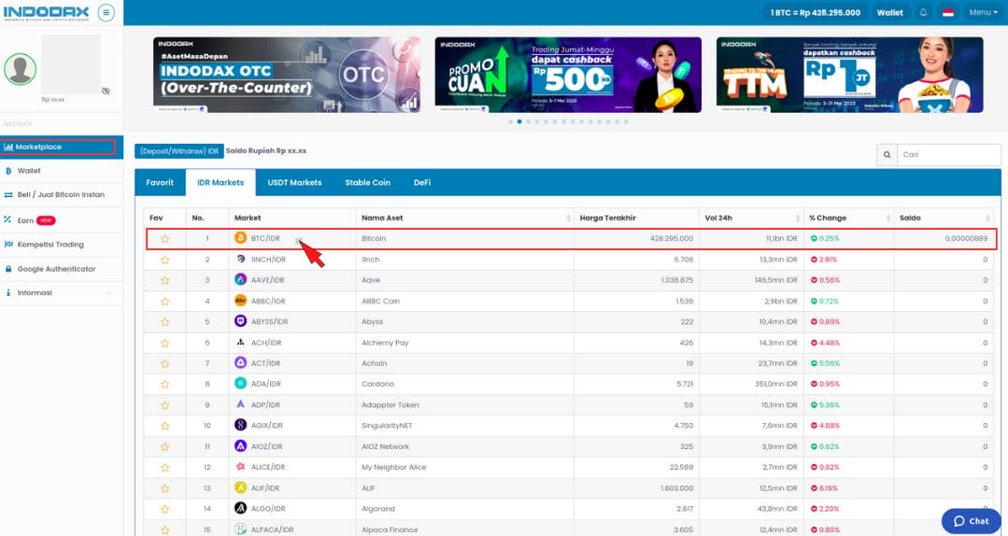Open Beli / Jual Bitcoin Instan
The width and height of the screenshot is (1008, 536).
[x=61, y=195]
